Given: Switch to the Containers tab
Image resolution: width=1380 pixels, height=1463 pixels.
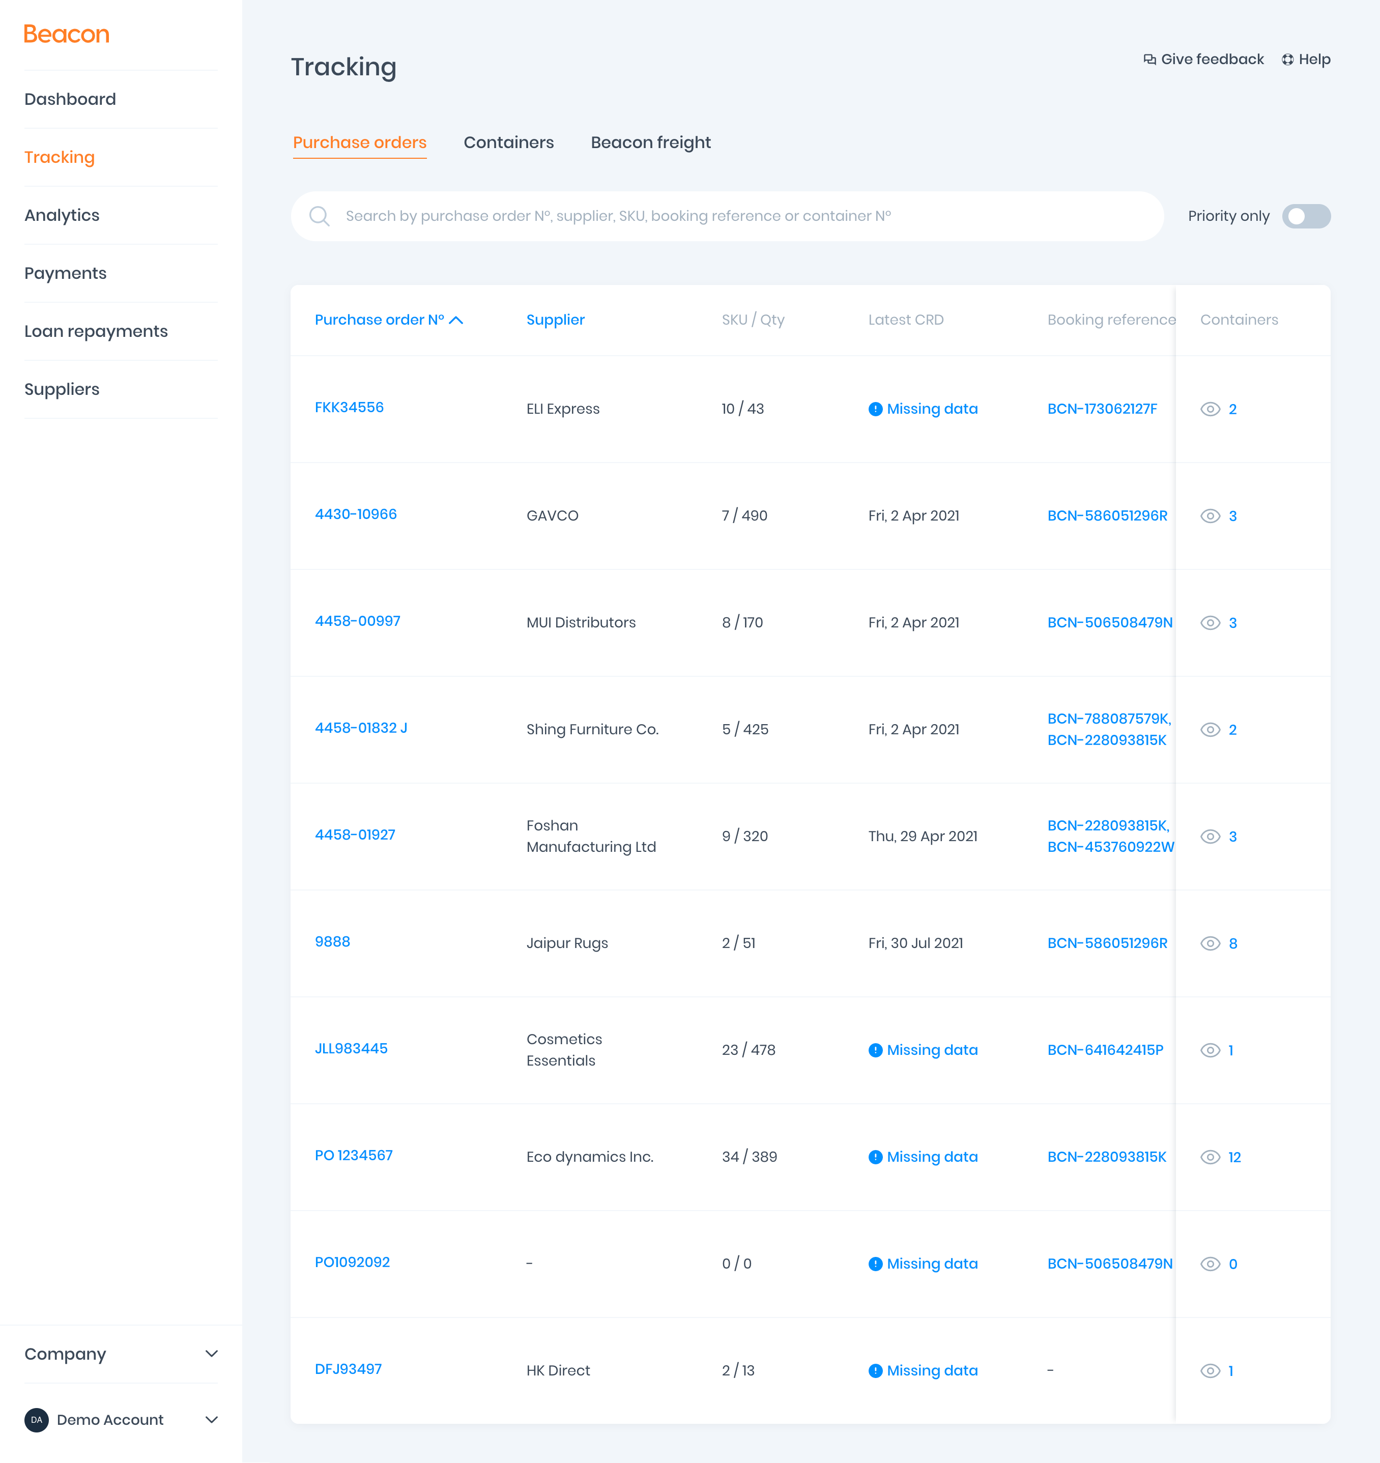Looking at the screenshot, I should coord(508,143).
